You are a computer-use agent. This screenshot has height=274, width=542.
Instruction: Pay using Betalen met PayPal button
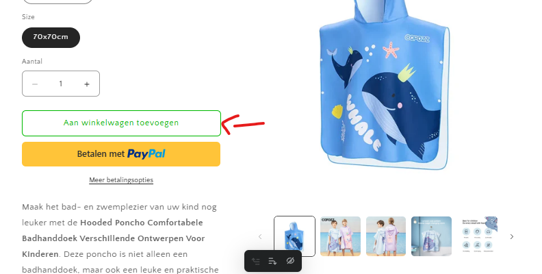121,154
